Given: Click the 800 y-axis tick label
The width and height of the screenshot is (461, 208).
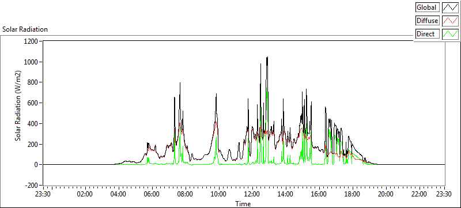Looking at the screenshot, I should tap(33, 82).
